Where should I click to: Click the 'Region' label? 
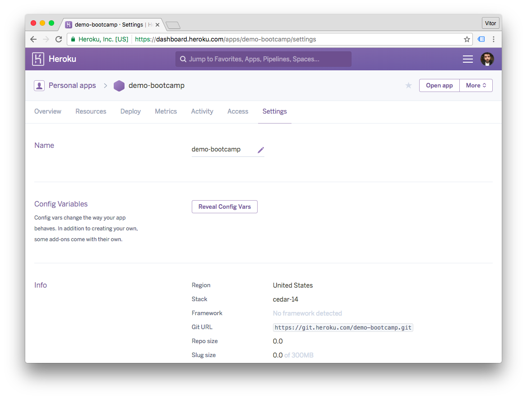click(201, 285)
